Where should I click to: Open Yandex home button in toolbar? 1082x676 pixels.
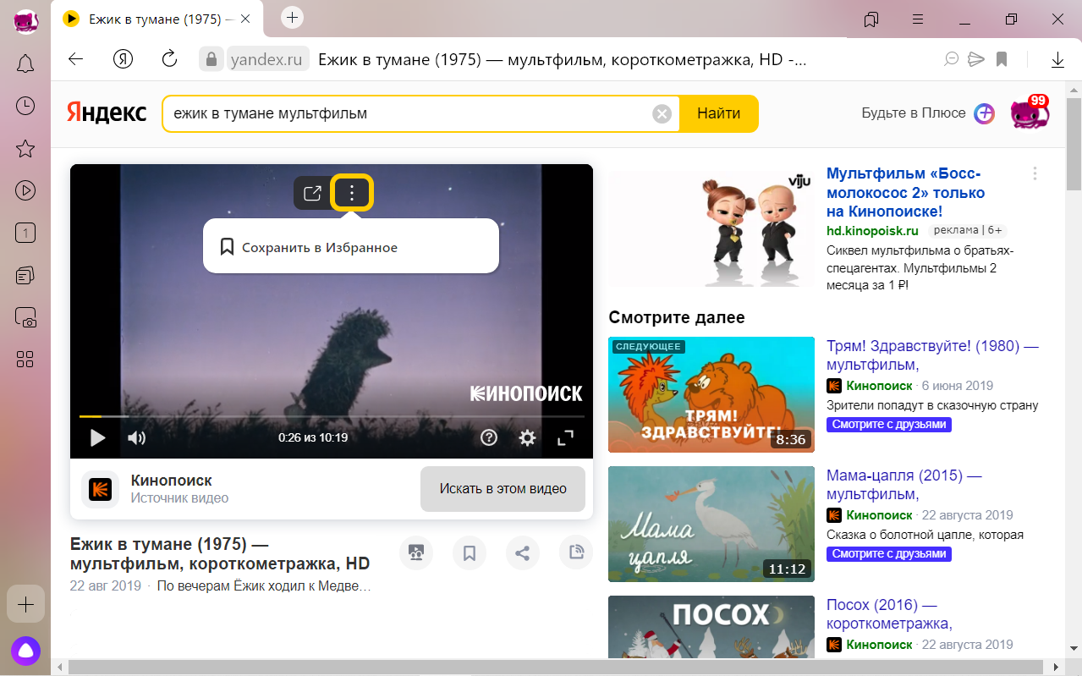pos(124,59)
